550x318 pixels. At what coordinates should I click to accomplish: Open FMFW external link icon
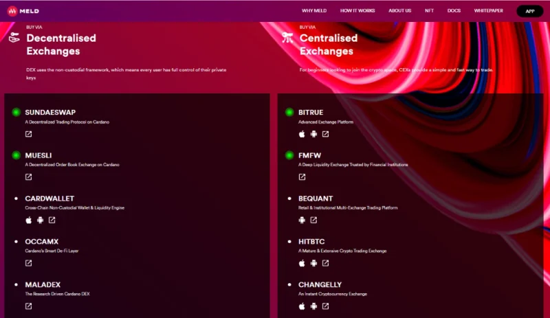302,177
